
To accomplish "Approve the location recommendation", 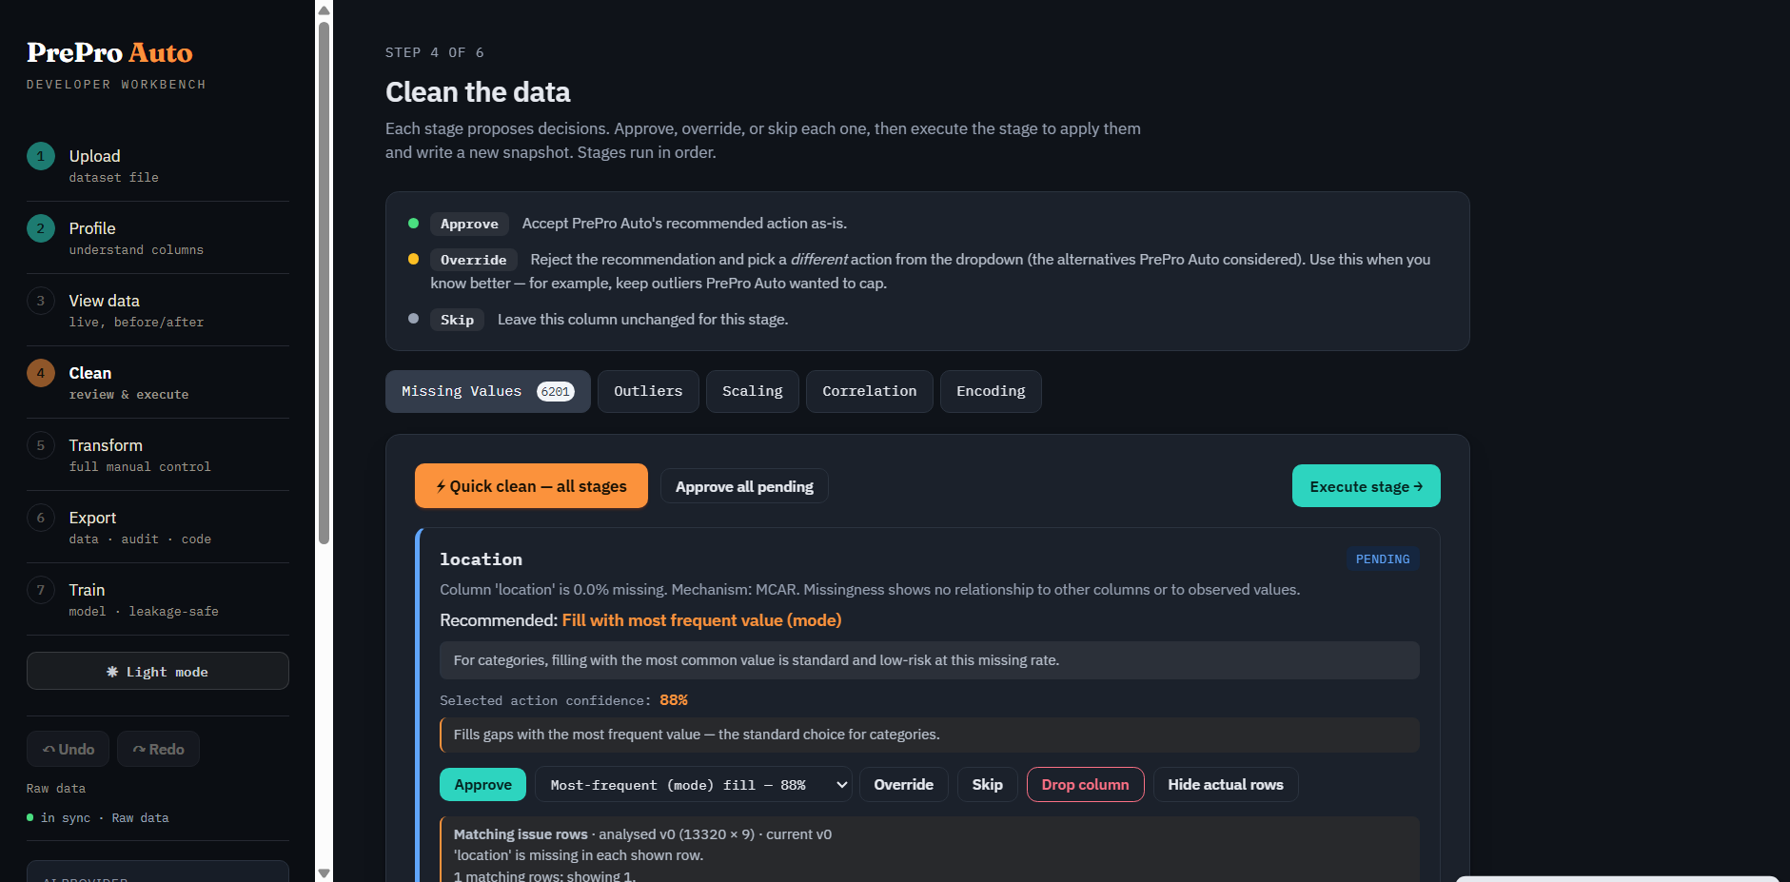I will [x=482, y=785].
